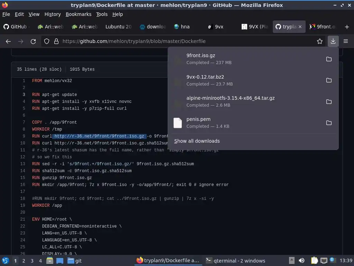Launch file manager from taskbar quick launch
The width and height of the screenshot is (354, 266).
tap(50, 260)
